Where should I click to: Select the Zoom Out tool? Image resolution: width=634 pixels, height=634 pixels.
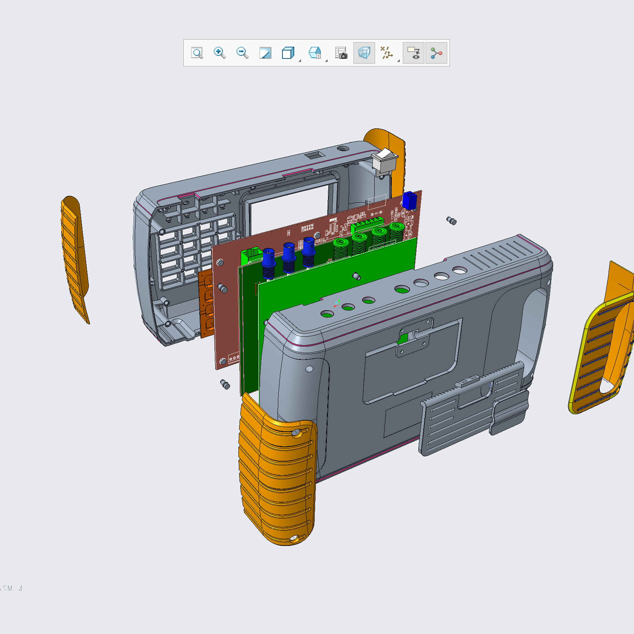(x=243, y=53)
